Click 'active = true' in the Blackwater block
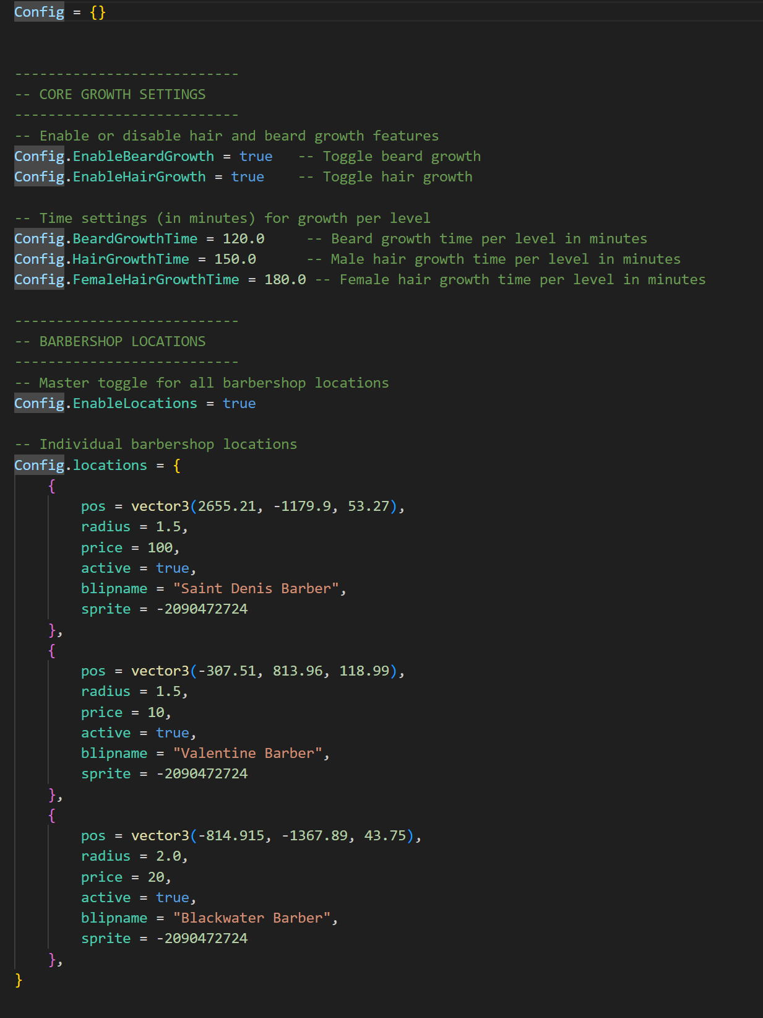Image resolution: width=763 pixels, height=1018 pixels. pos(139,897)
